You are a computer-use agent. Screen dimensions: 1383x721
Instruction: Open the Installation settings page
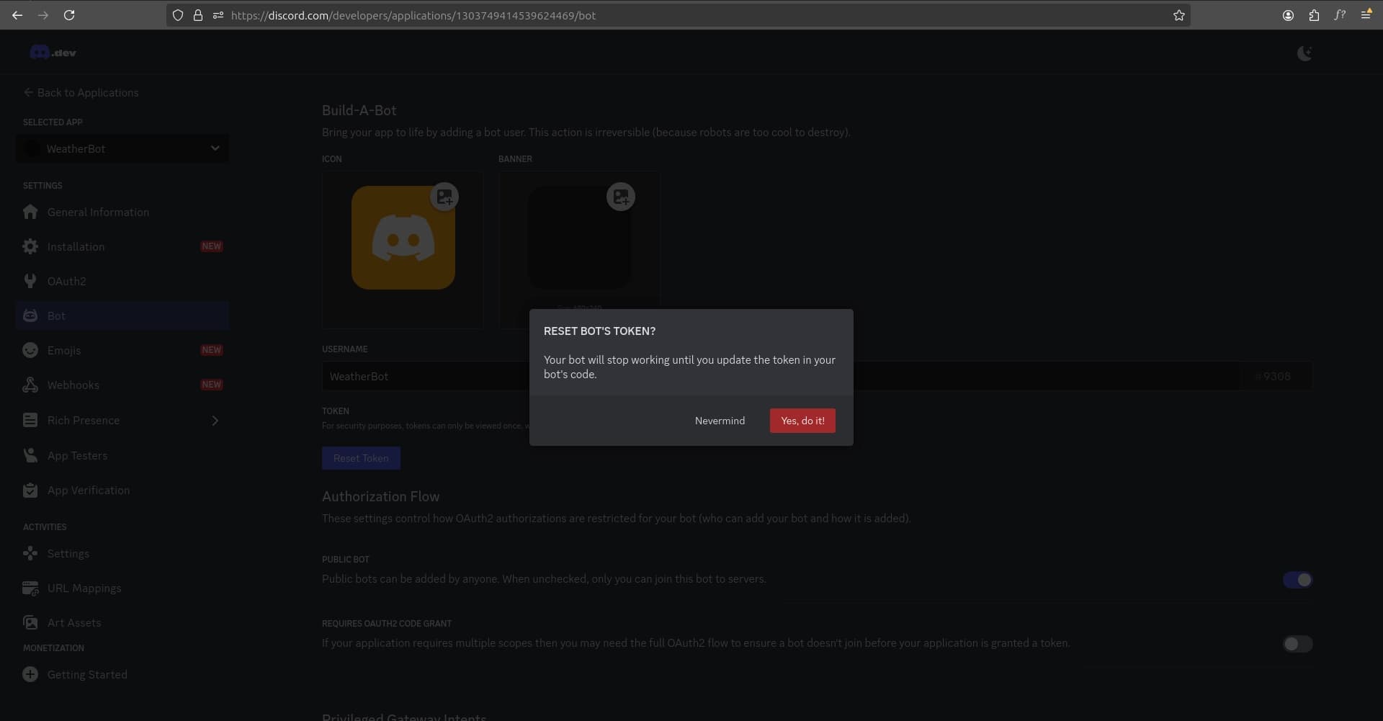(122, 246)
